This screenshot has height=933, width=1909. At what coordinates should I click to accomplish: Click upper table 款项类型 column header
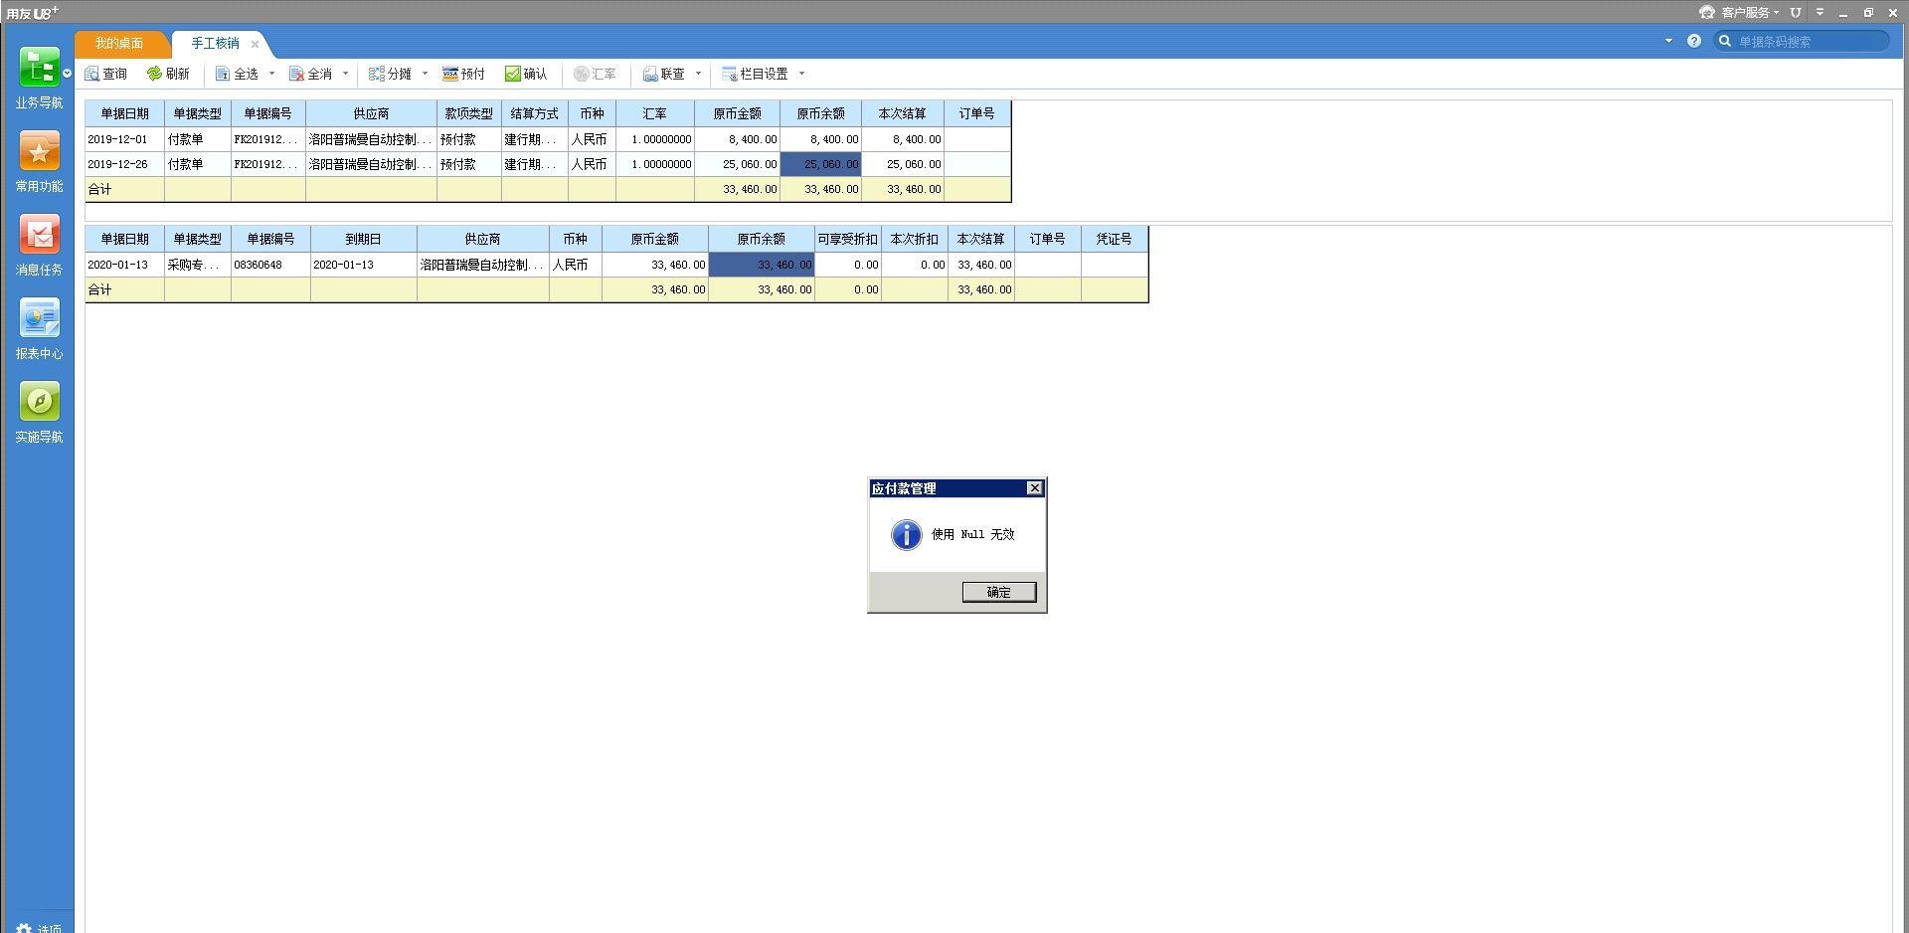tap(469, 113)
